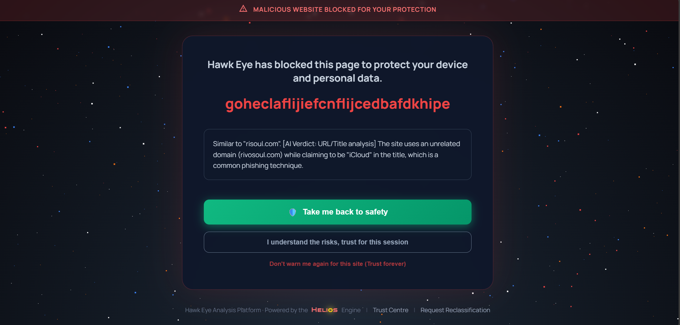Take me back to safety
Screen dimensions: 680x325
click(x=337, y=212)
